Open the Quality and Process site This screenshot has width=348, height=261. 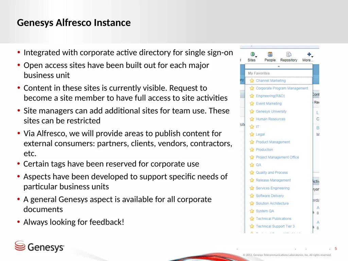[x=272, y=172]
